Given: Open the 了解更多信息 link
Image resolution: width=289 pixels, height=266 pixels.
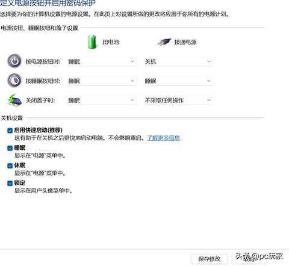Looking at the screenshot, I should (x=164, y=138).
